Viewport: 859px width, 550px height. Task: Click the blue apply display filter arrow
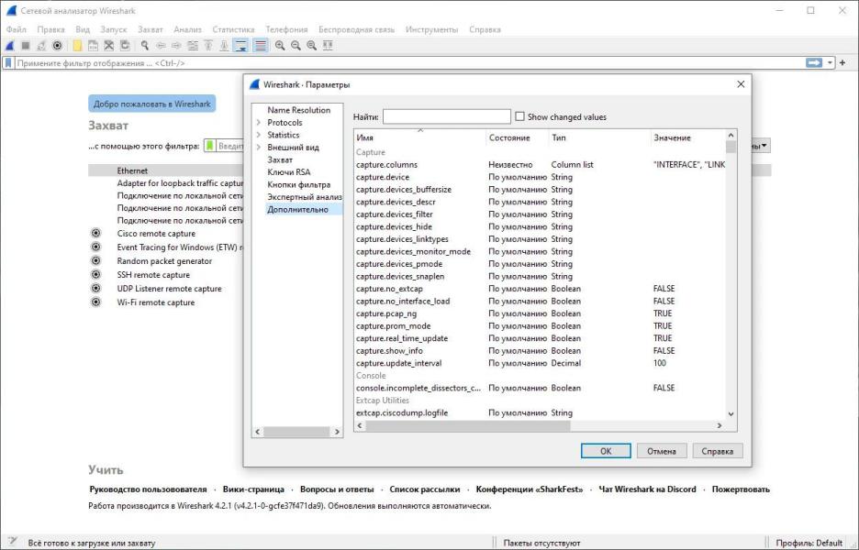coord(814,63)
